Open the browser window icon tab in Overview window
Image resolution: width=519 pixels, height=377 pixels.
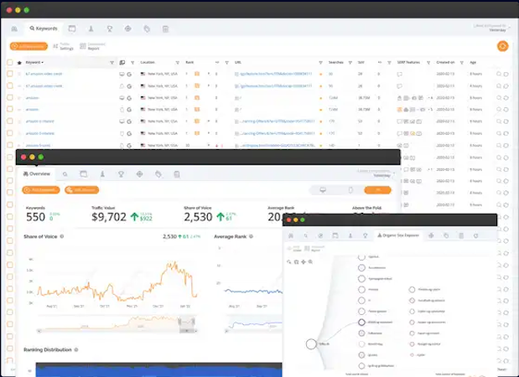pyautogui.click(x=83, y=174)
